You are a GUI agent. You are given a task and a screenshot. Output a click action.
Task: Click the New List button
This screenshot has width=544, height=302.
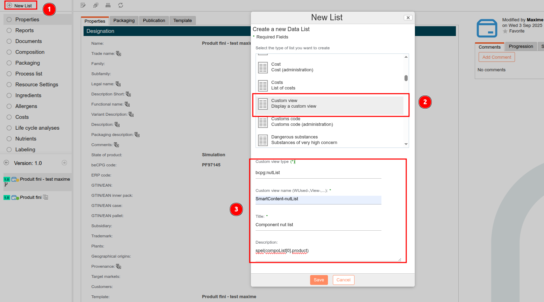(20, 6)
